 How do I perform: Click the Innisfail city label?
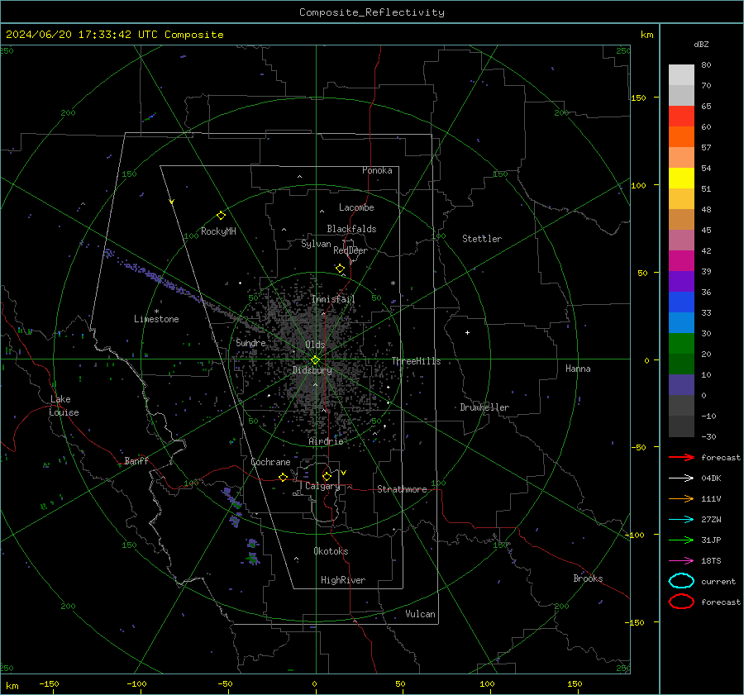click(333, 299)
